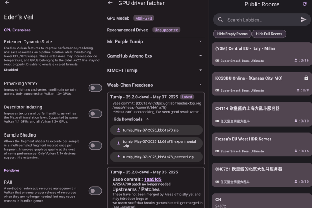Enable the Provoking Vertex switch
The image size is (312, 208).
tap(95, 88)
